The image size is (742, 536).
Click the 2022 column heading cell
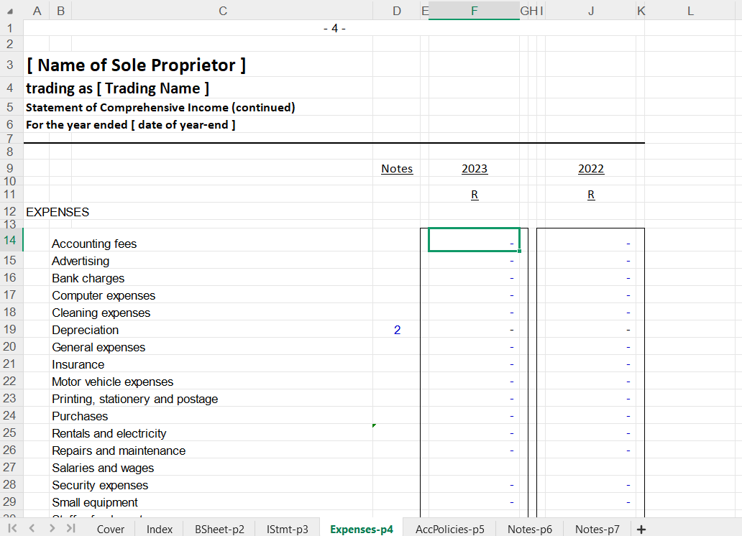590,169
